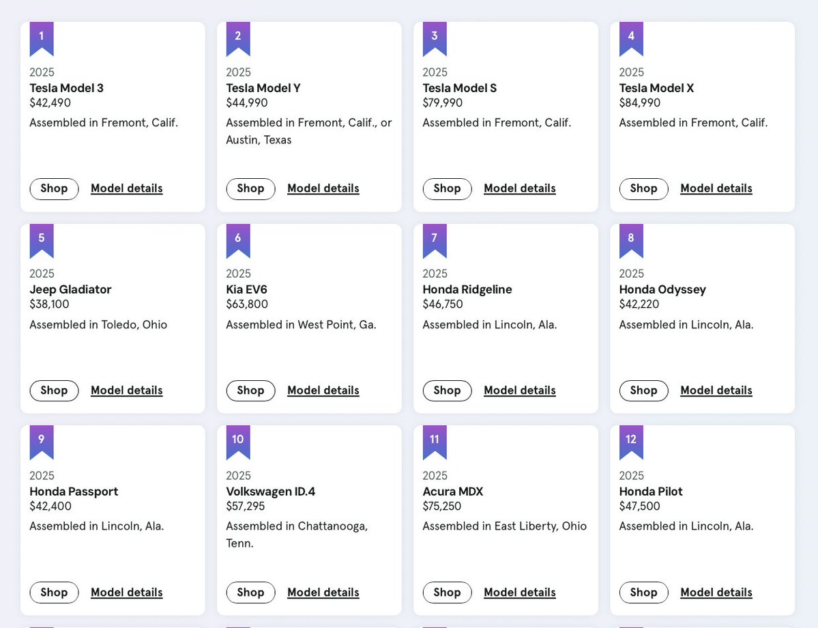Shop the Tesla Model X
The width and height of the screenshot is (818, 628).
click(644, 189)
